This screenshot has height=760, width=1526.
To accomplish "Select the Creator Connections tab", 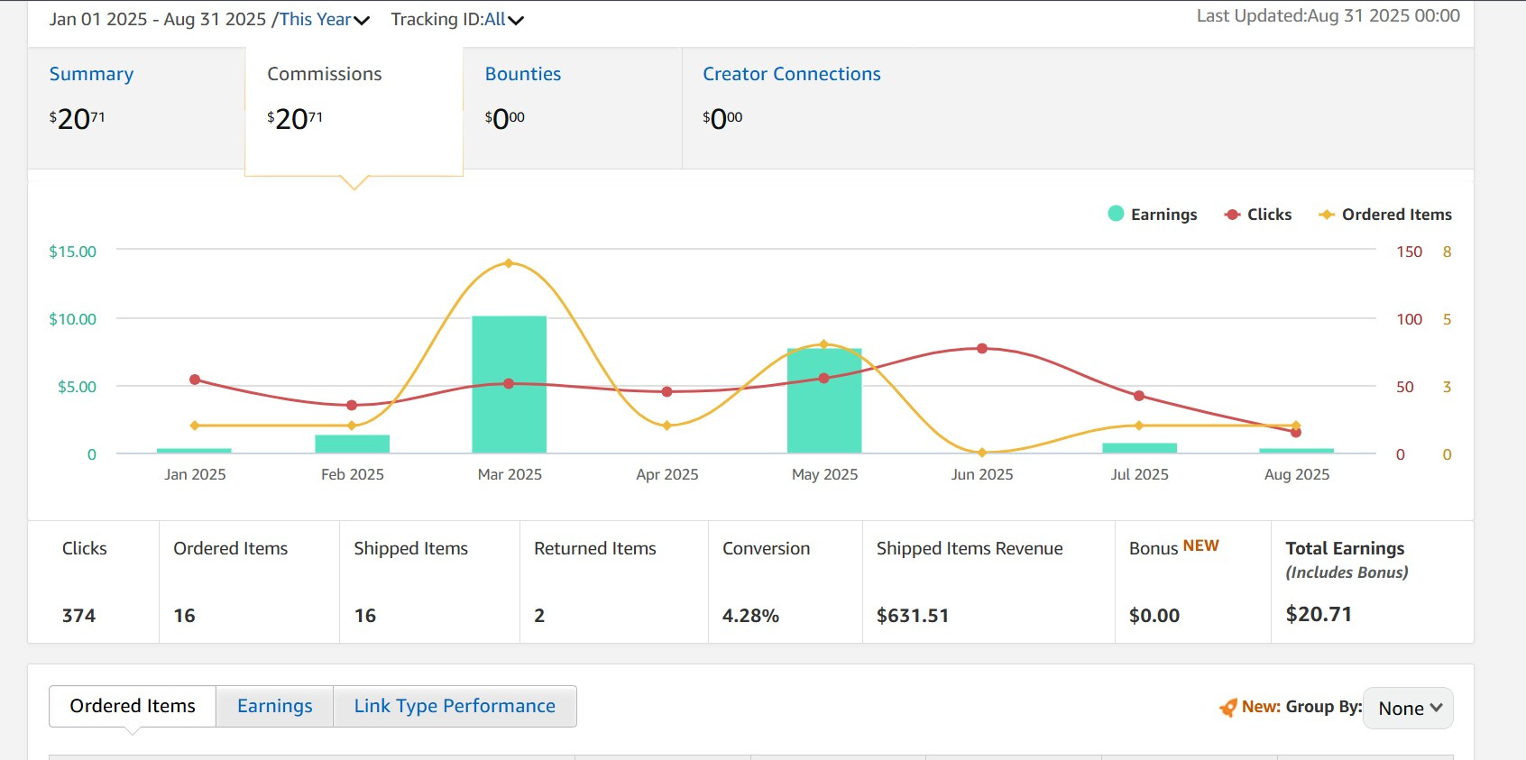I will (791, 74).
